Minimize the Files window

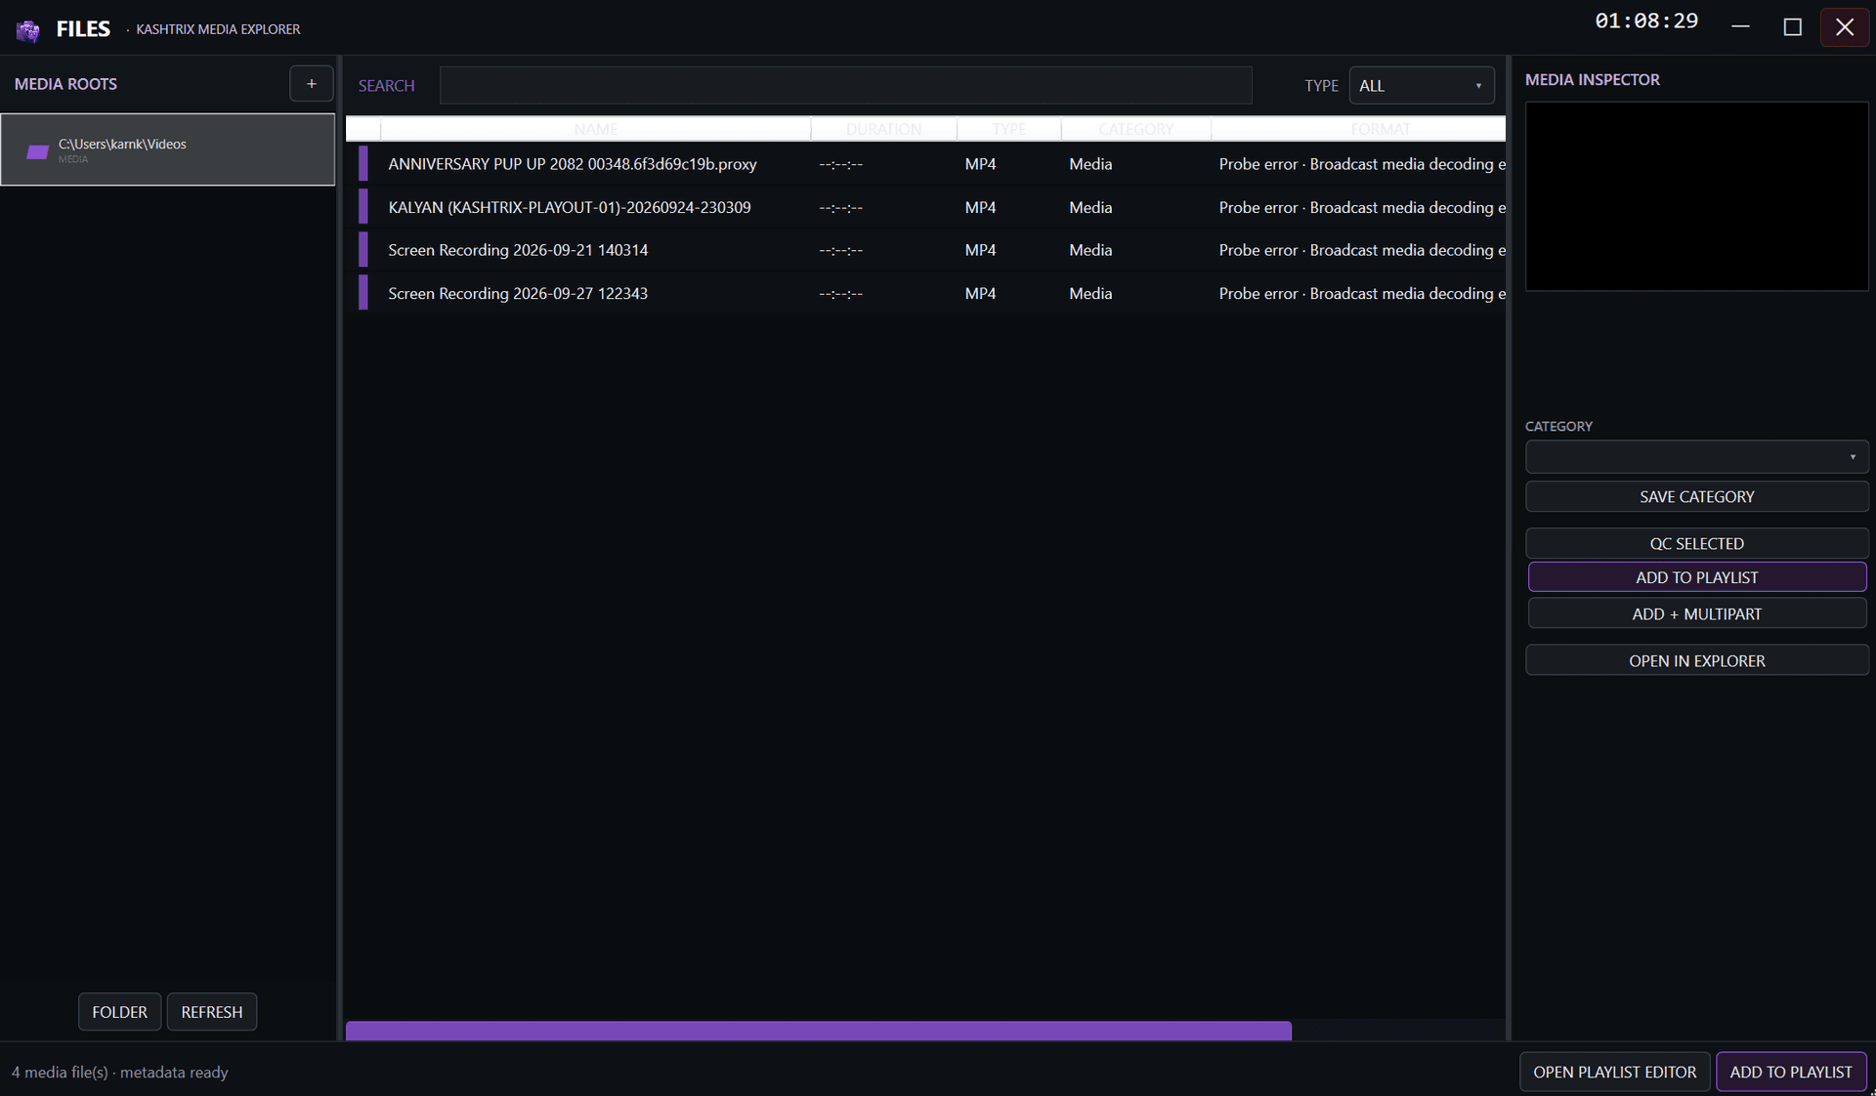point(1740,27)
